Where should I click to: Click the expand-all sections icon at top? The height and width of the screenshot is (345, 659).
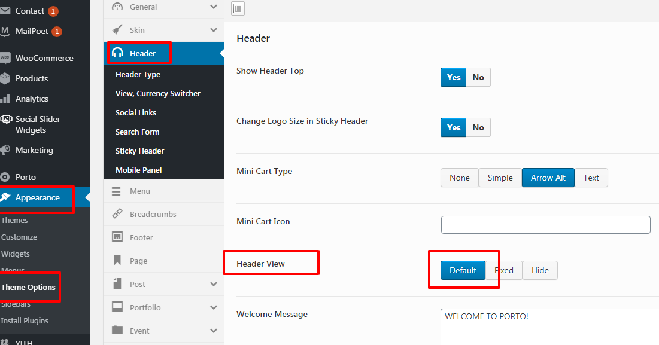(x=238, y=8)
